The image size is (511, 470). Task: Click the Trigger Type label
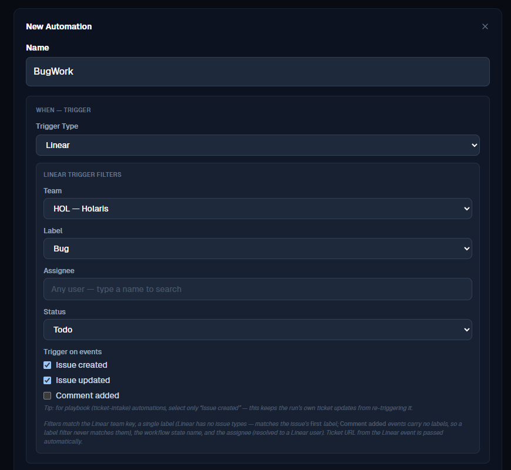pyautogui.click(x=57, y=126)
